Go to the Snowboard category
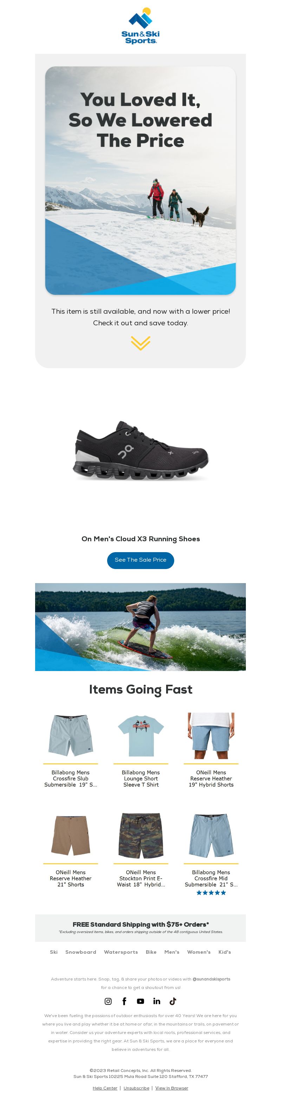The height and width of the screenshot is (1105, 281). [80, 952]
